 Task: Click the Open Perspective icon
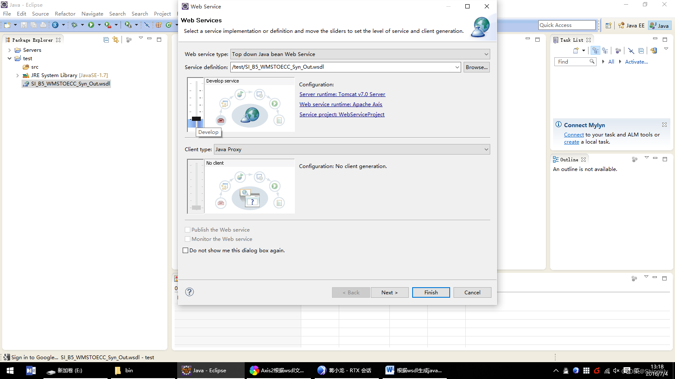click(x=608, y=25)
